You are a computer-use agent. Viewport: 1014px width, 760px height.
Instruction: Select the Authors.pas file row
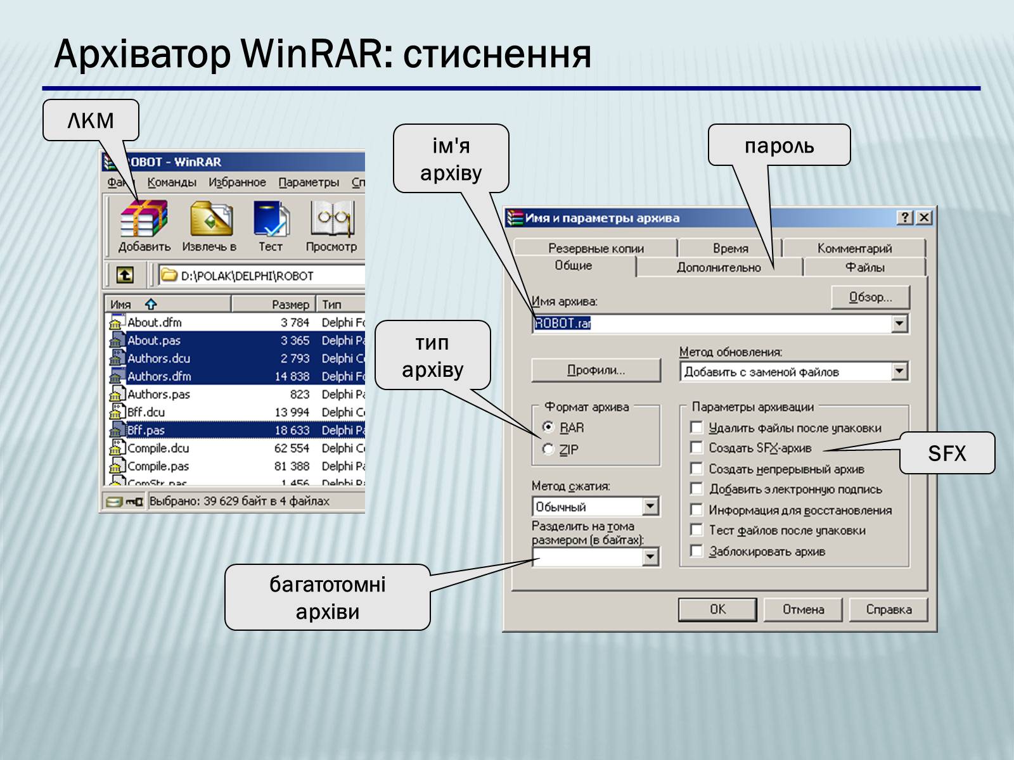[234, 394]
